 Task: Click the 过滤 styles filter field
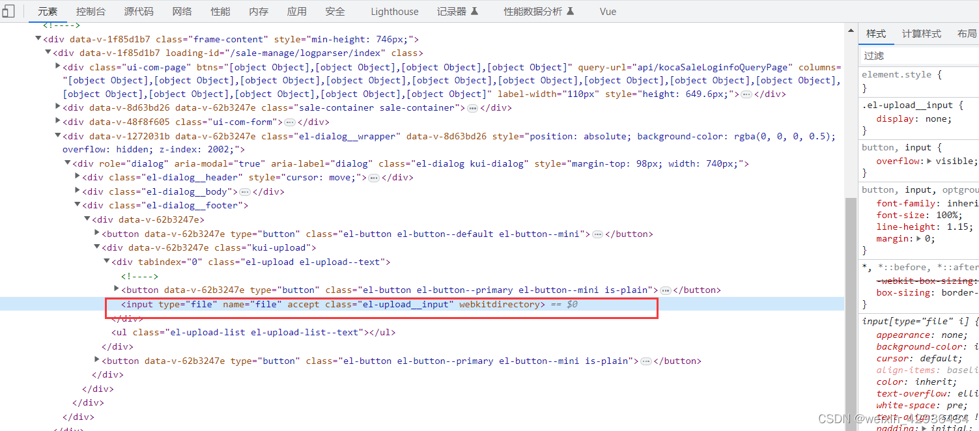920,56
